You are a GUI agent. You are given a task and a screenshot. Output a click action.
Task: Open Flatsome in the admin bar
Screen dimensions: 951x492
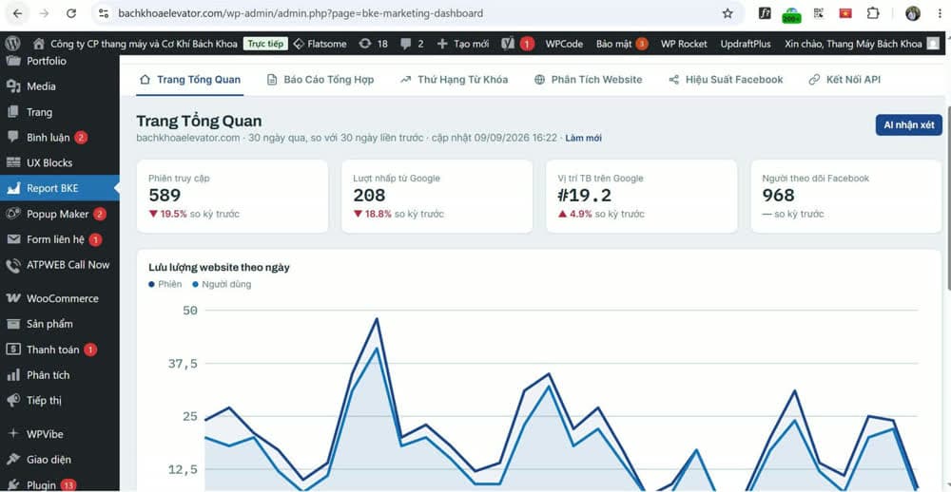pos(320,44)
